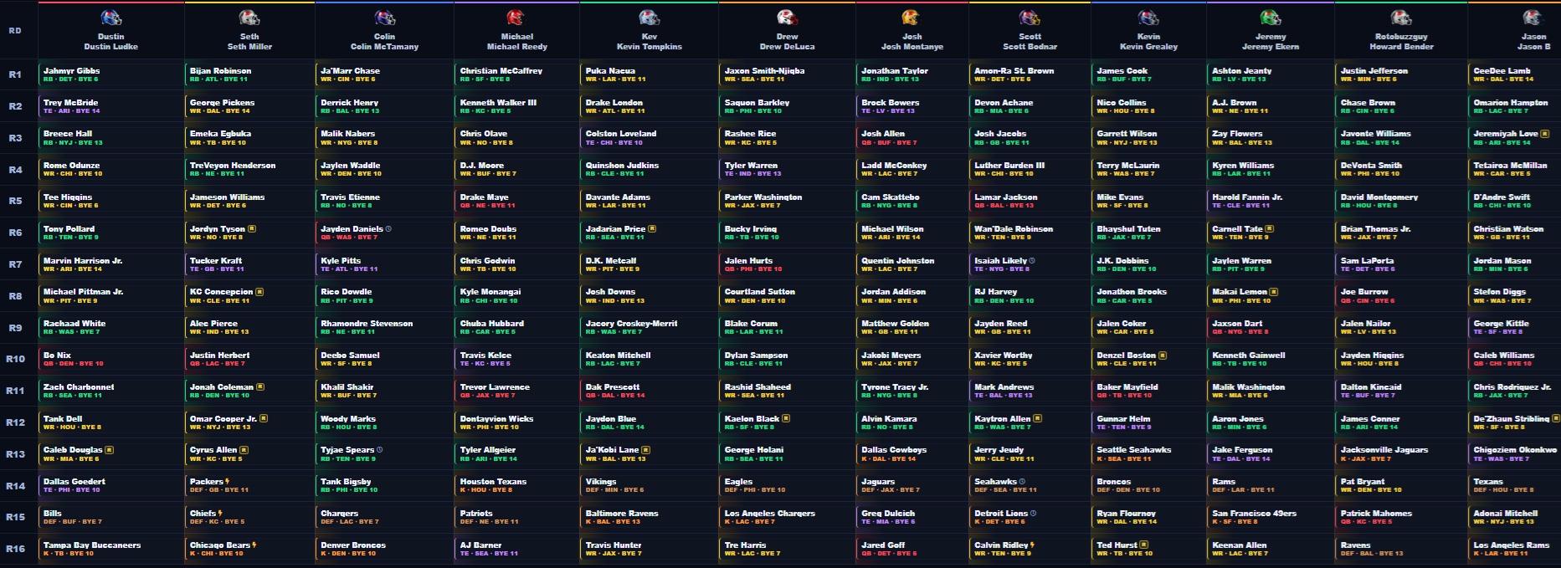Click the Jalen Hurts cell
This screenshot has height=568, width=1561.
786,264
